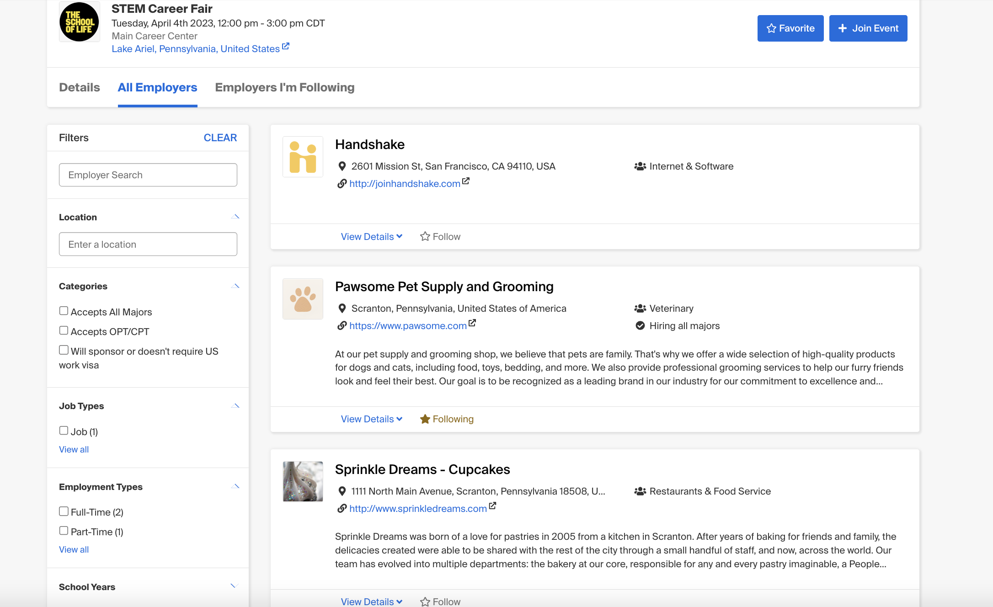Click the Handshake company logo

coord(303,157)
